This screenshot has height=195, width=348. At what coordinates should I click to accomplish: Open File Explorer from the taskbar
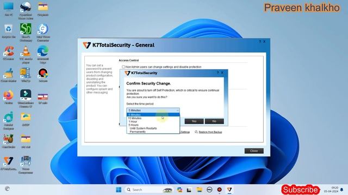(x=200, y=190)
